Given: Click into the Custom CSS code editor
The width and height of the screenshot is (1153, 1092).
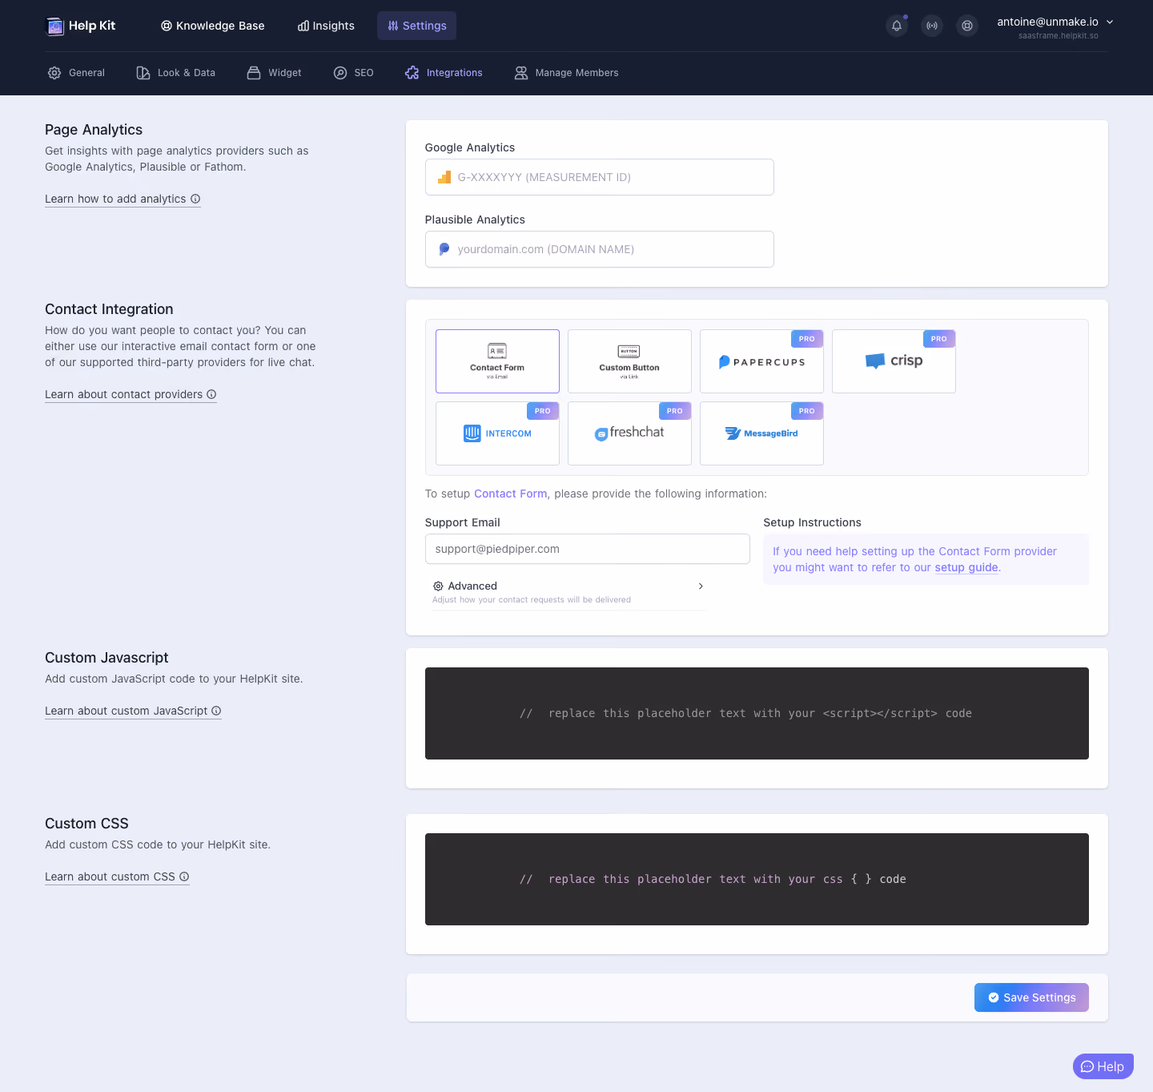Looking at the screenshot, I should coord(757,879).
